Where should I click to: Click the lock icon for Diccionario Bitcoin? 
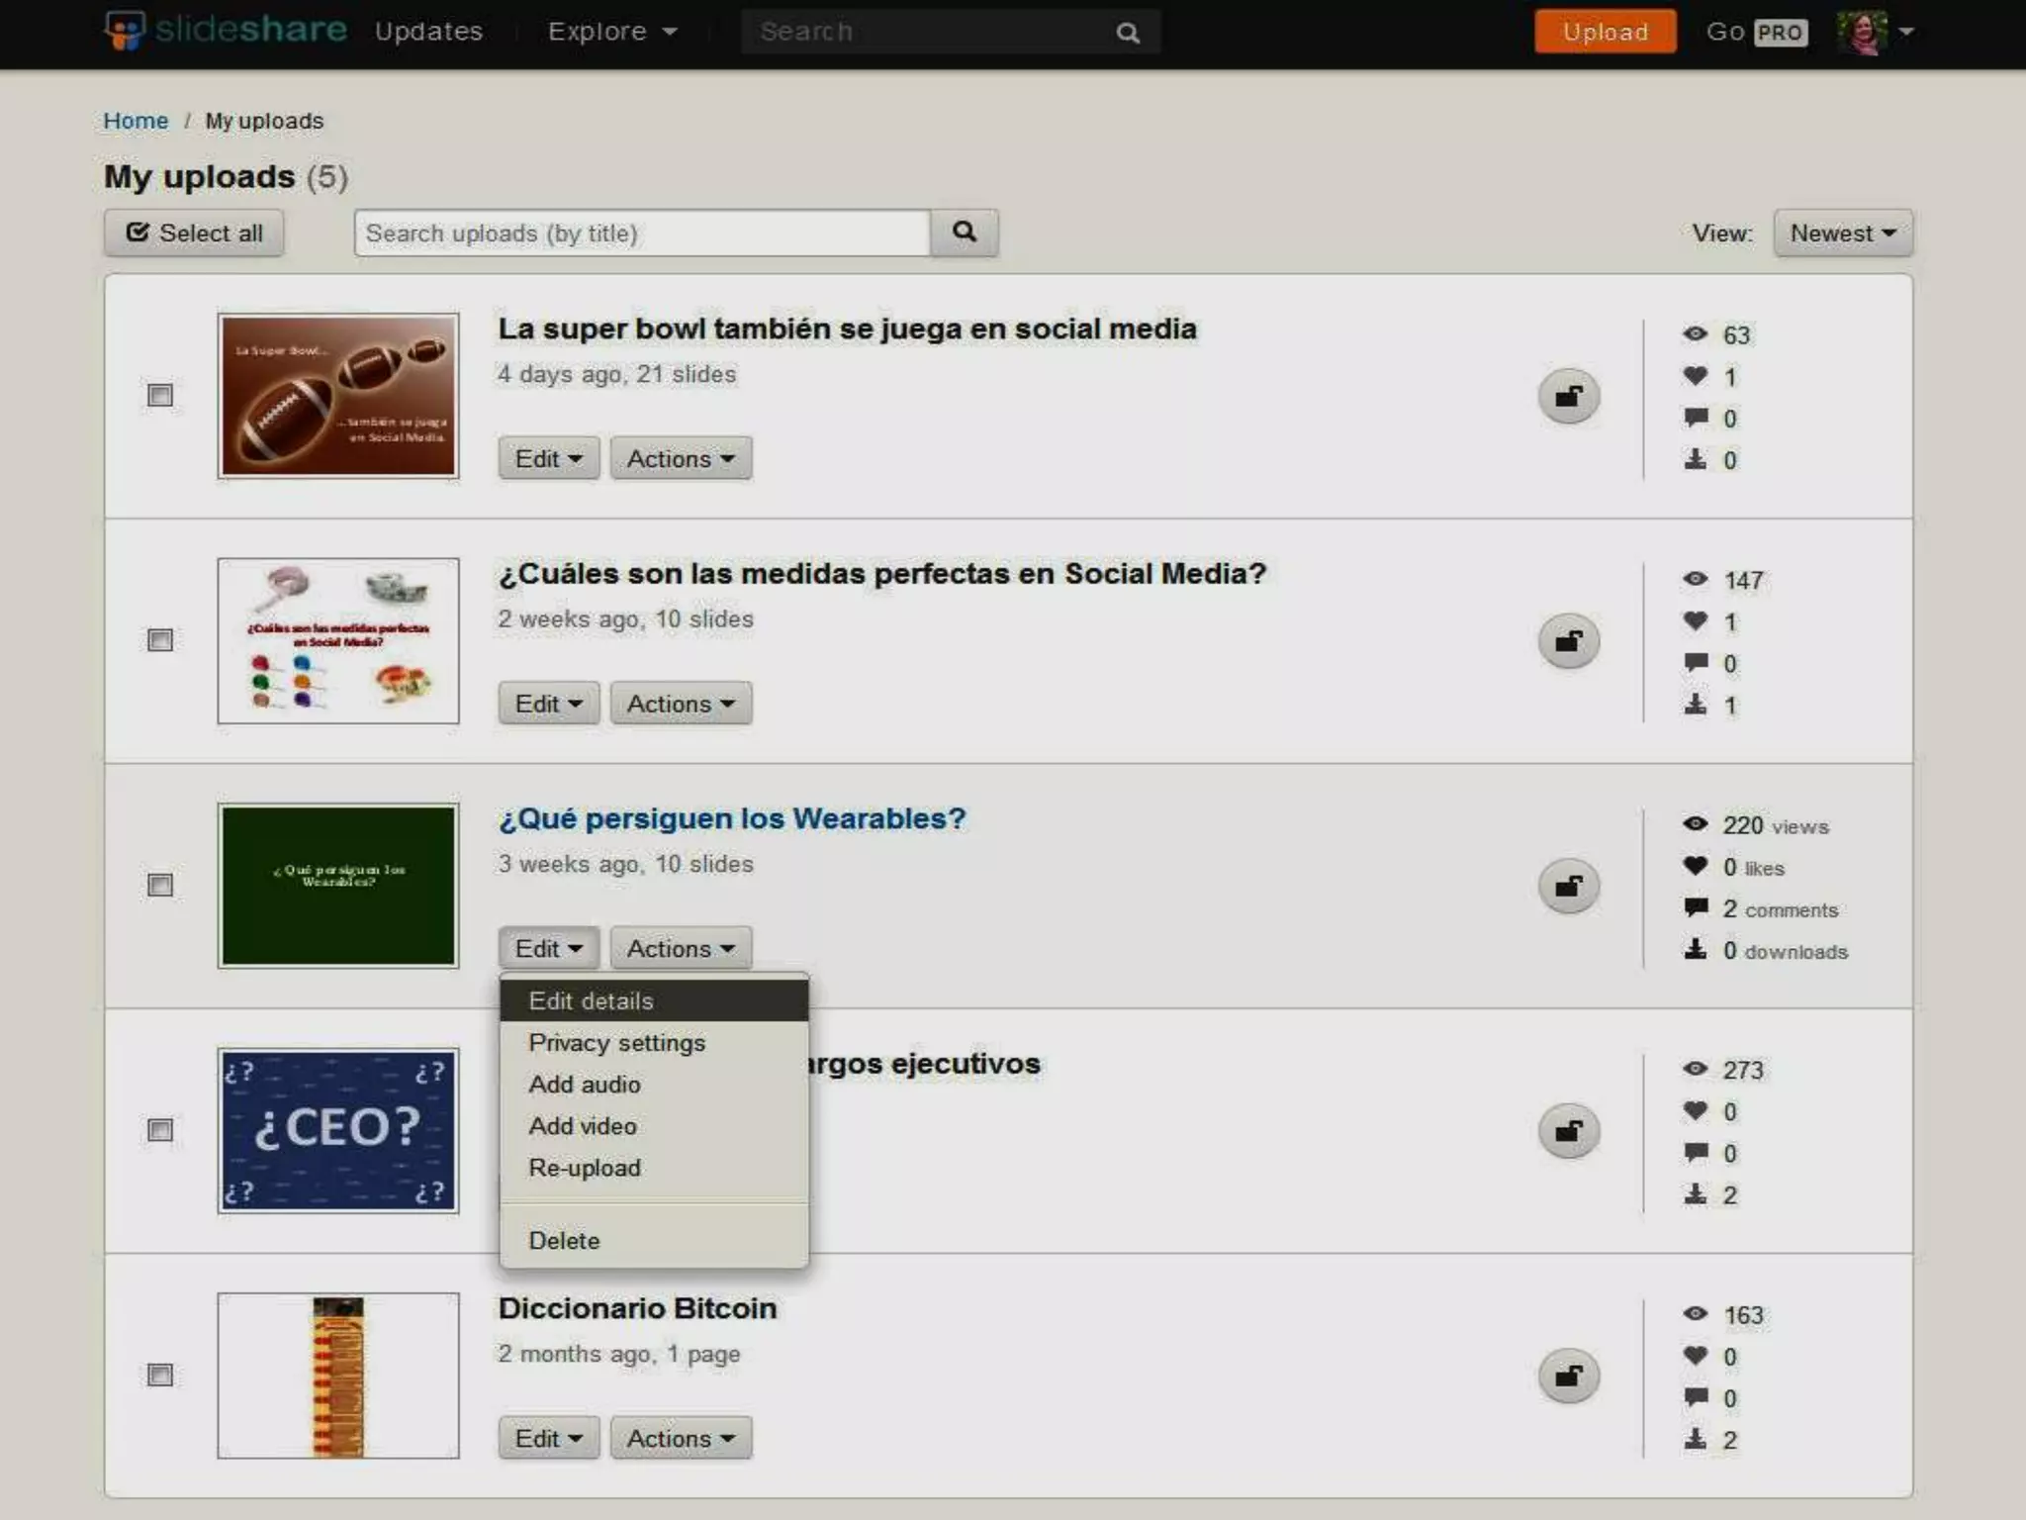1568,1376
